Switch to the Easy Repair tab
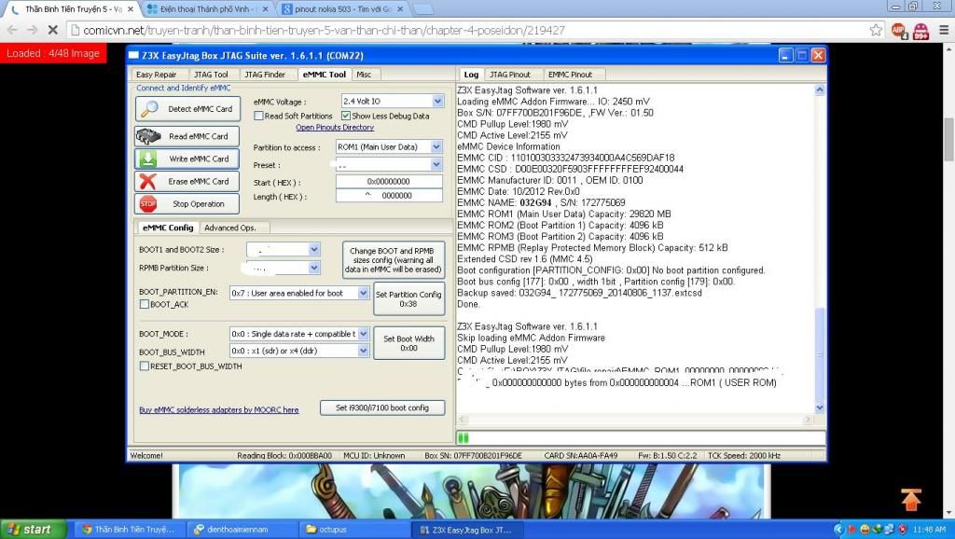Image resolution: width=955 pixels, height=539 pixels. click(x=157, y=75)
